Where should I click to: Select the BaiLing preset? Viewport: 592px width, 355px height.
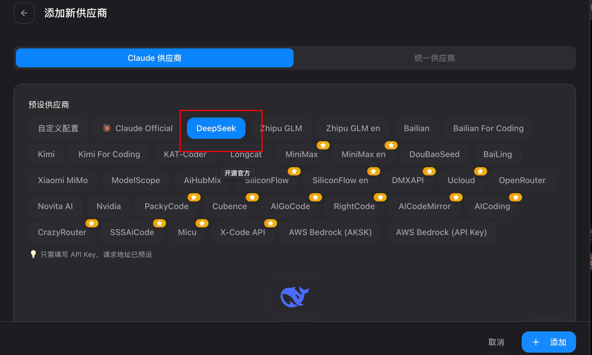pyautogui.click(x=497, y=154)
